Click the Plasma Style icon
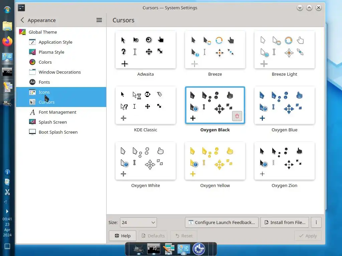The image size is (342, 256). click(x=32, y=52)
